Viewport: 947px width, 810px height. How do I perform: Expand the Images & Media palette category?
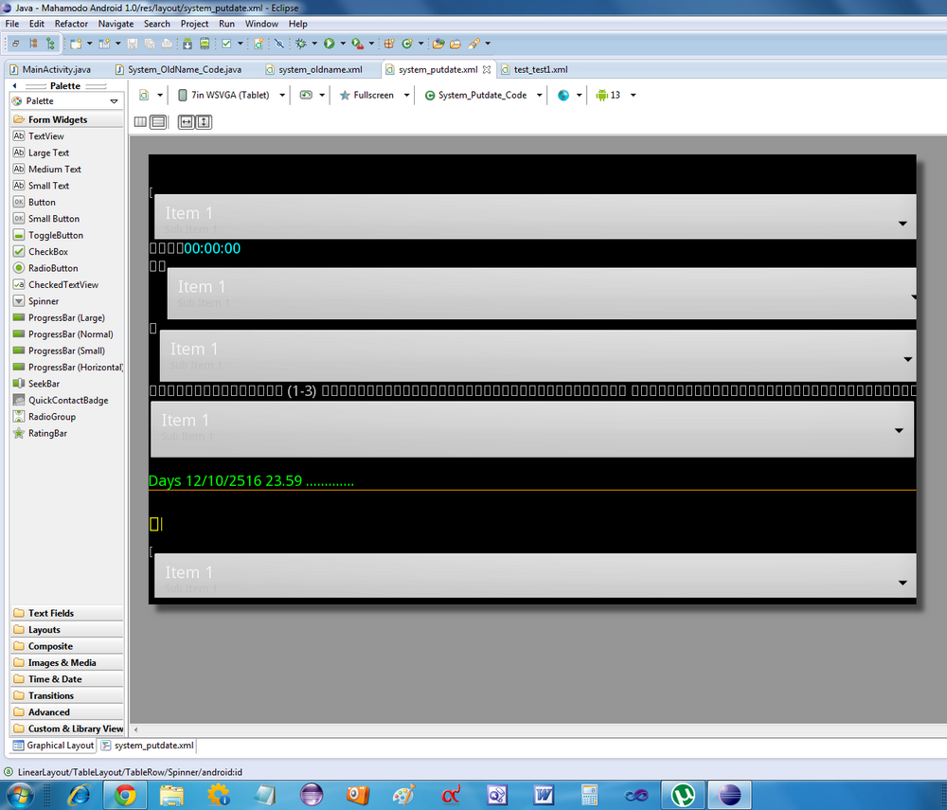[66, 662]
